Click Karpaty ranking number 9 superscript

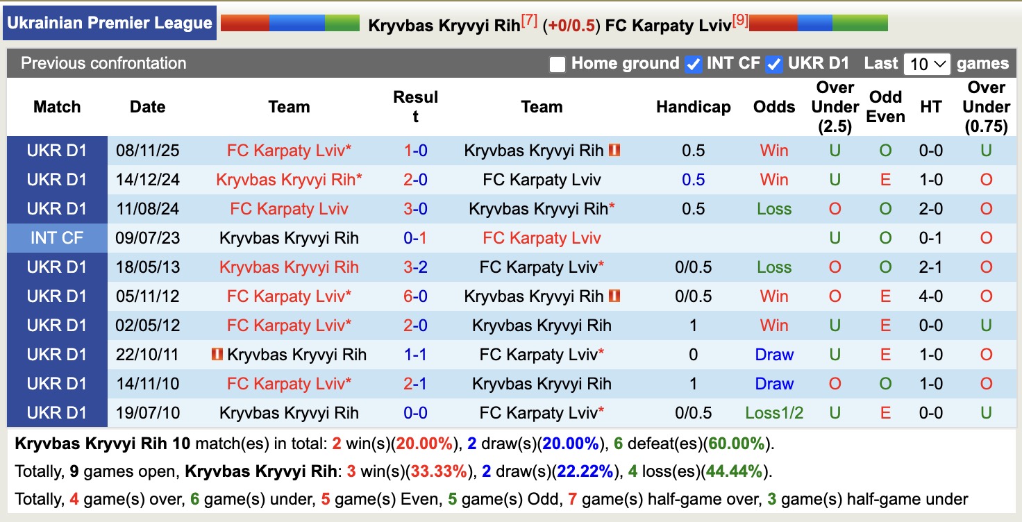click(x=740, y=21)
